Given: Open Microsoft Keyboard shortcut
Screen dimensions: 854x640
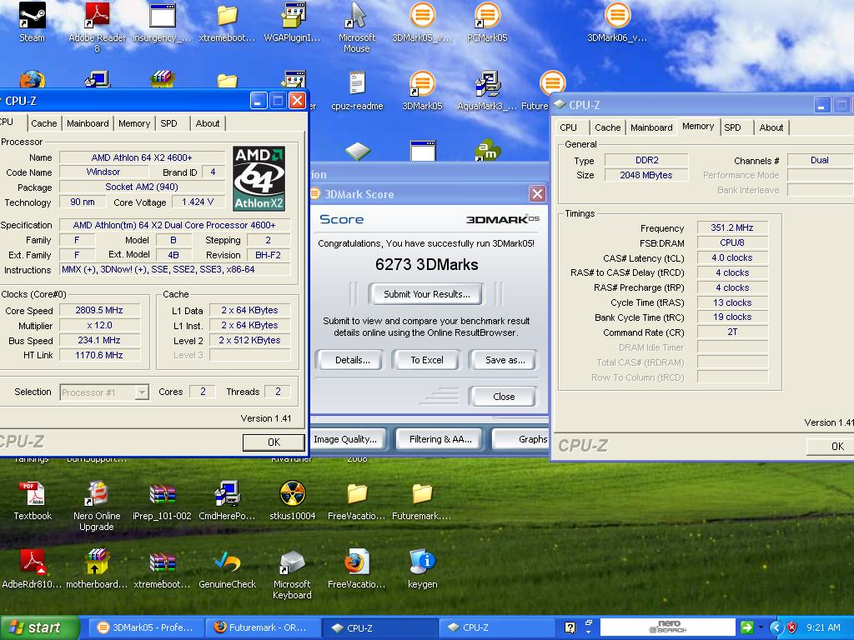Looking at the screenshot, I should click(292, 575).
